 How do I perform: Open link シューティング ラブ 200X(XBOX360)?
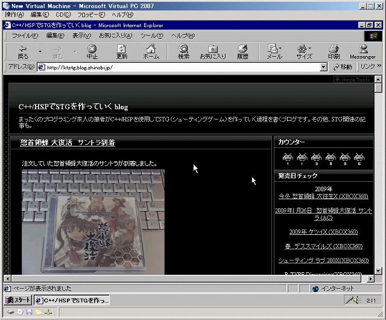[x=323, y=260]
